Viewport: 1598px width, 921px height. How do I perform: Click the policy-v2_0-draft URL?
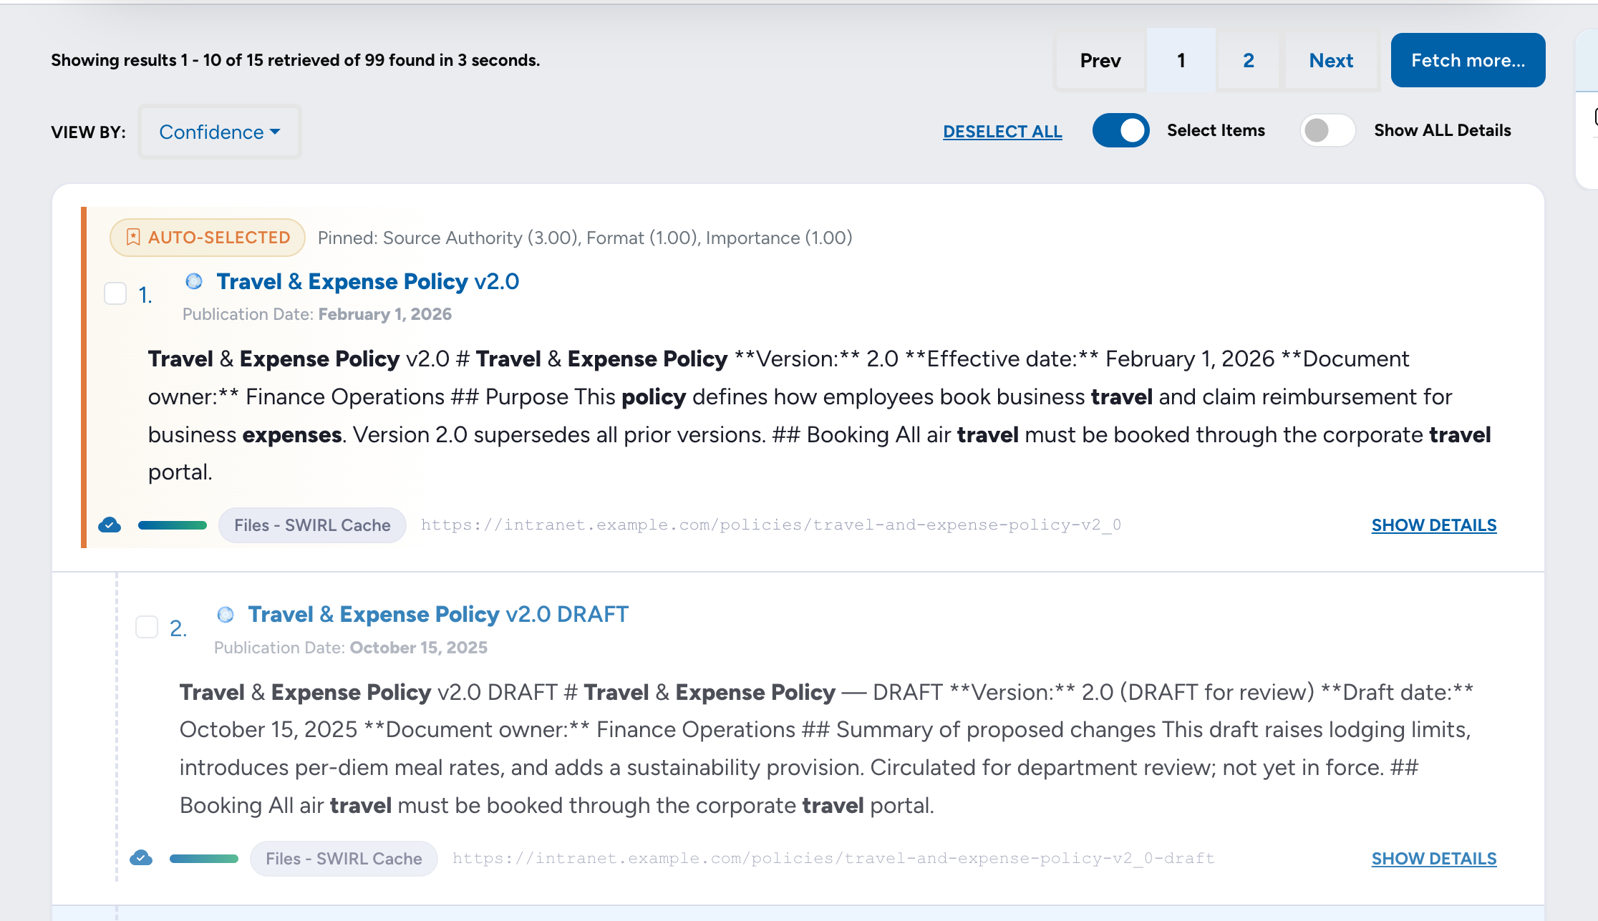point(833,858)
